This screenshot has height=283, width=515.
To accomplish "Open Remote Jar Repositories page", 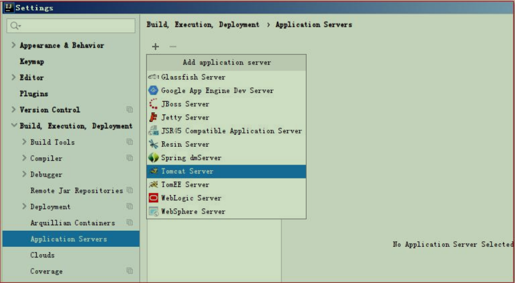I will click(x=77, y=190).
